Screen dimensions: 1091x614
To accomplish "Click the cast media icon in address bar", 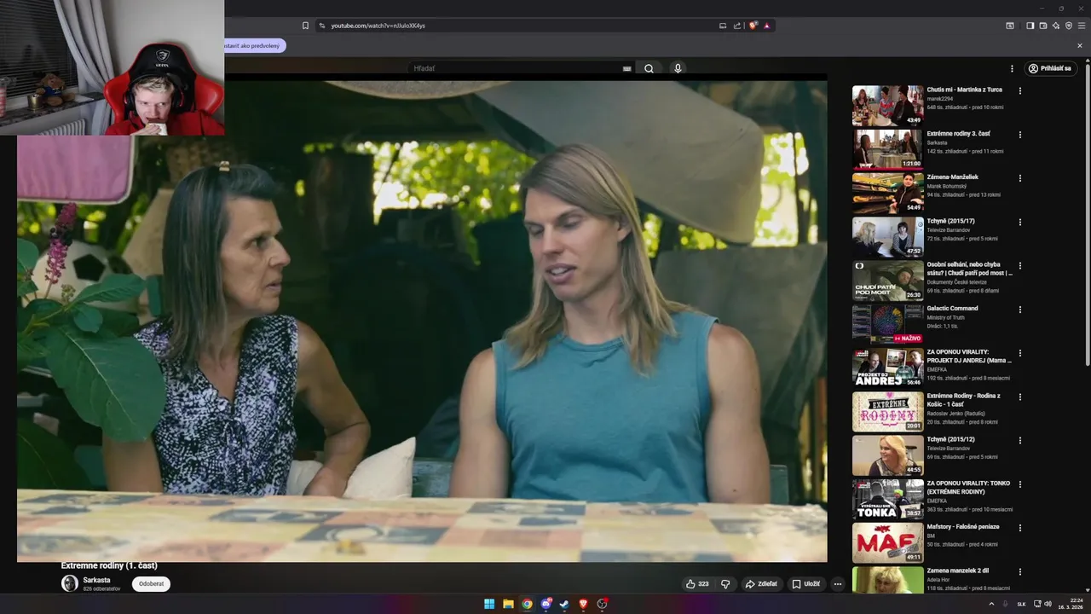I will [x=723, y=26].
